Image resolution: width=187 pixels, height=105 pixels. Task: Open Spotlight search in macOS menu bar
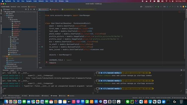tap(170, 1)
